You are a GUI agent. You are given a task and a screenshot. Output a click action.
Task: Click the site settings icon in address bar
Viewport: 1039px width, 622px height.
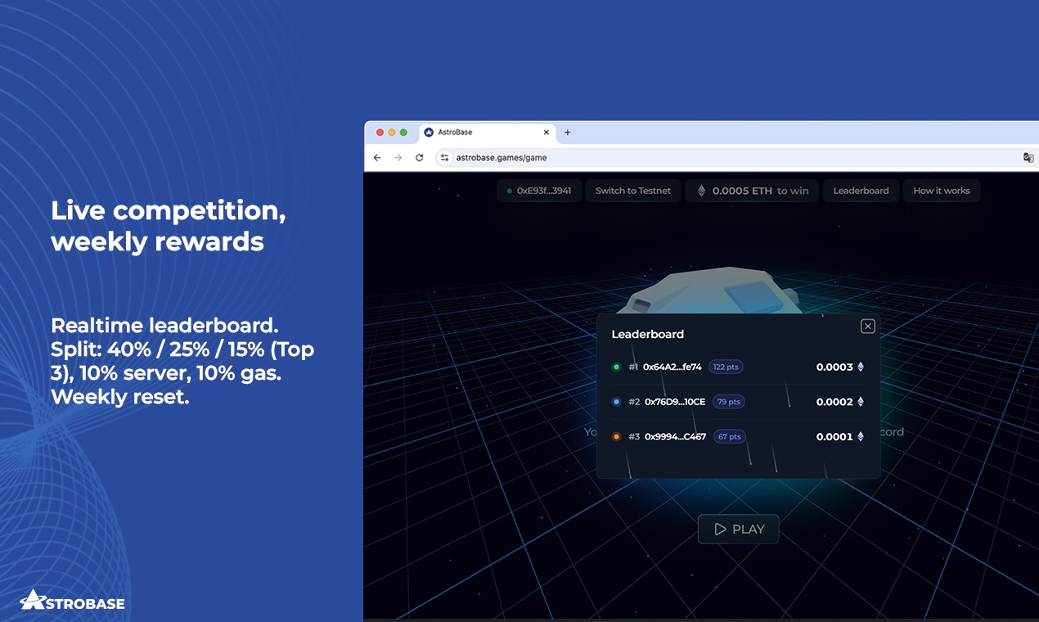[444, 157]
